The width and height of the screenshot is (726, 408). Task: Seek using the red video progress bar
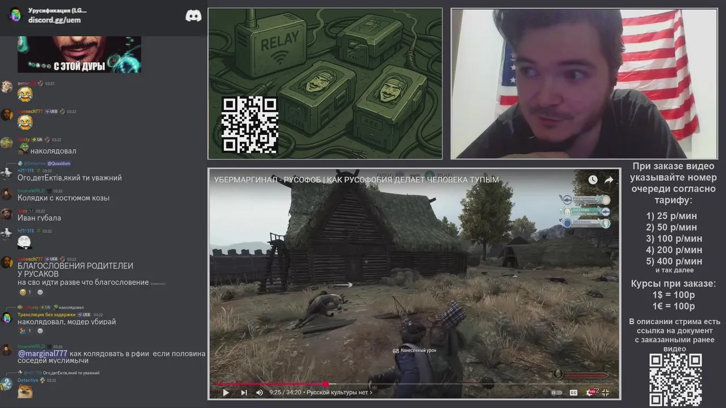pyautogui.click(x=270, y=384)
